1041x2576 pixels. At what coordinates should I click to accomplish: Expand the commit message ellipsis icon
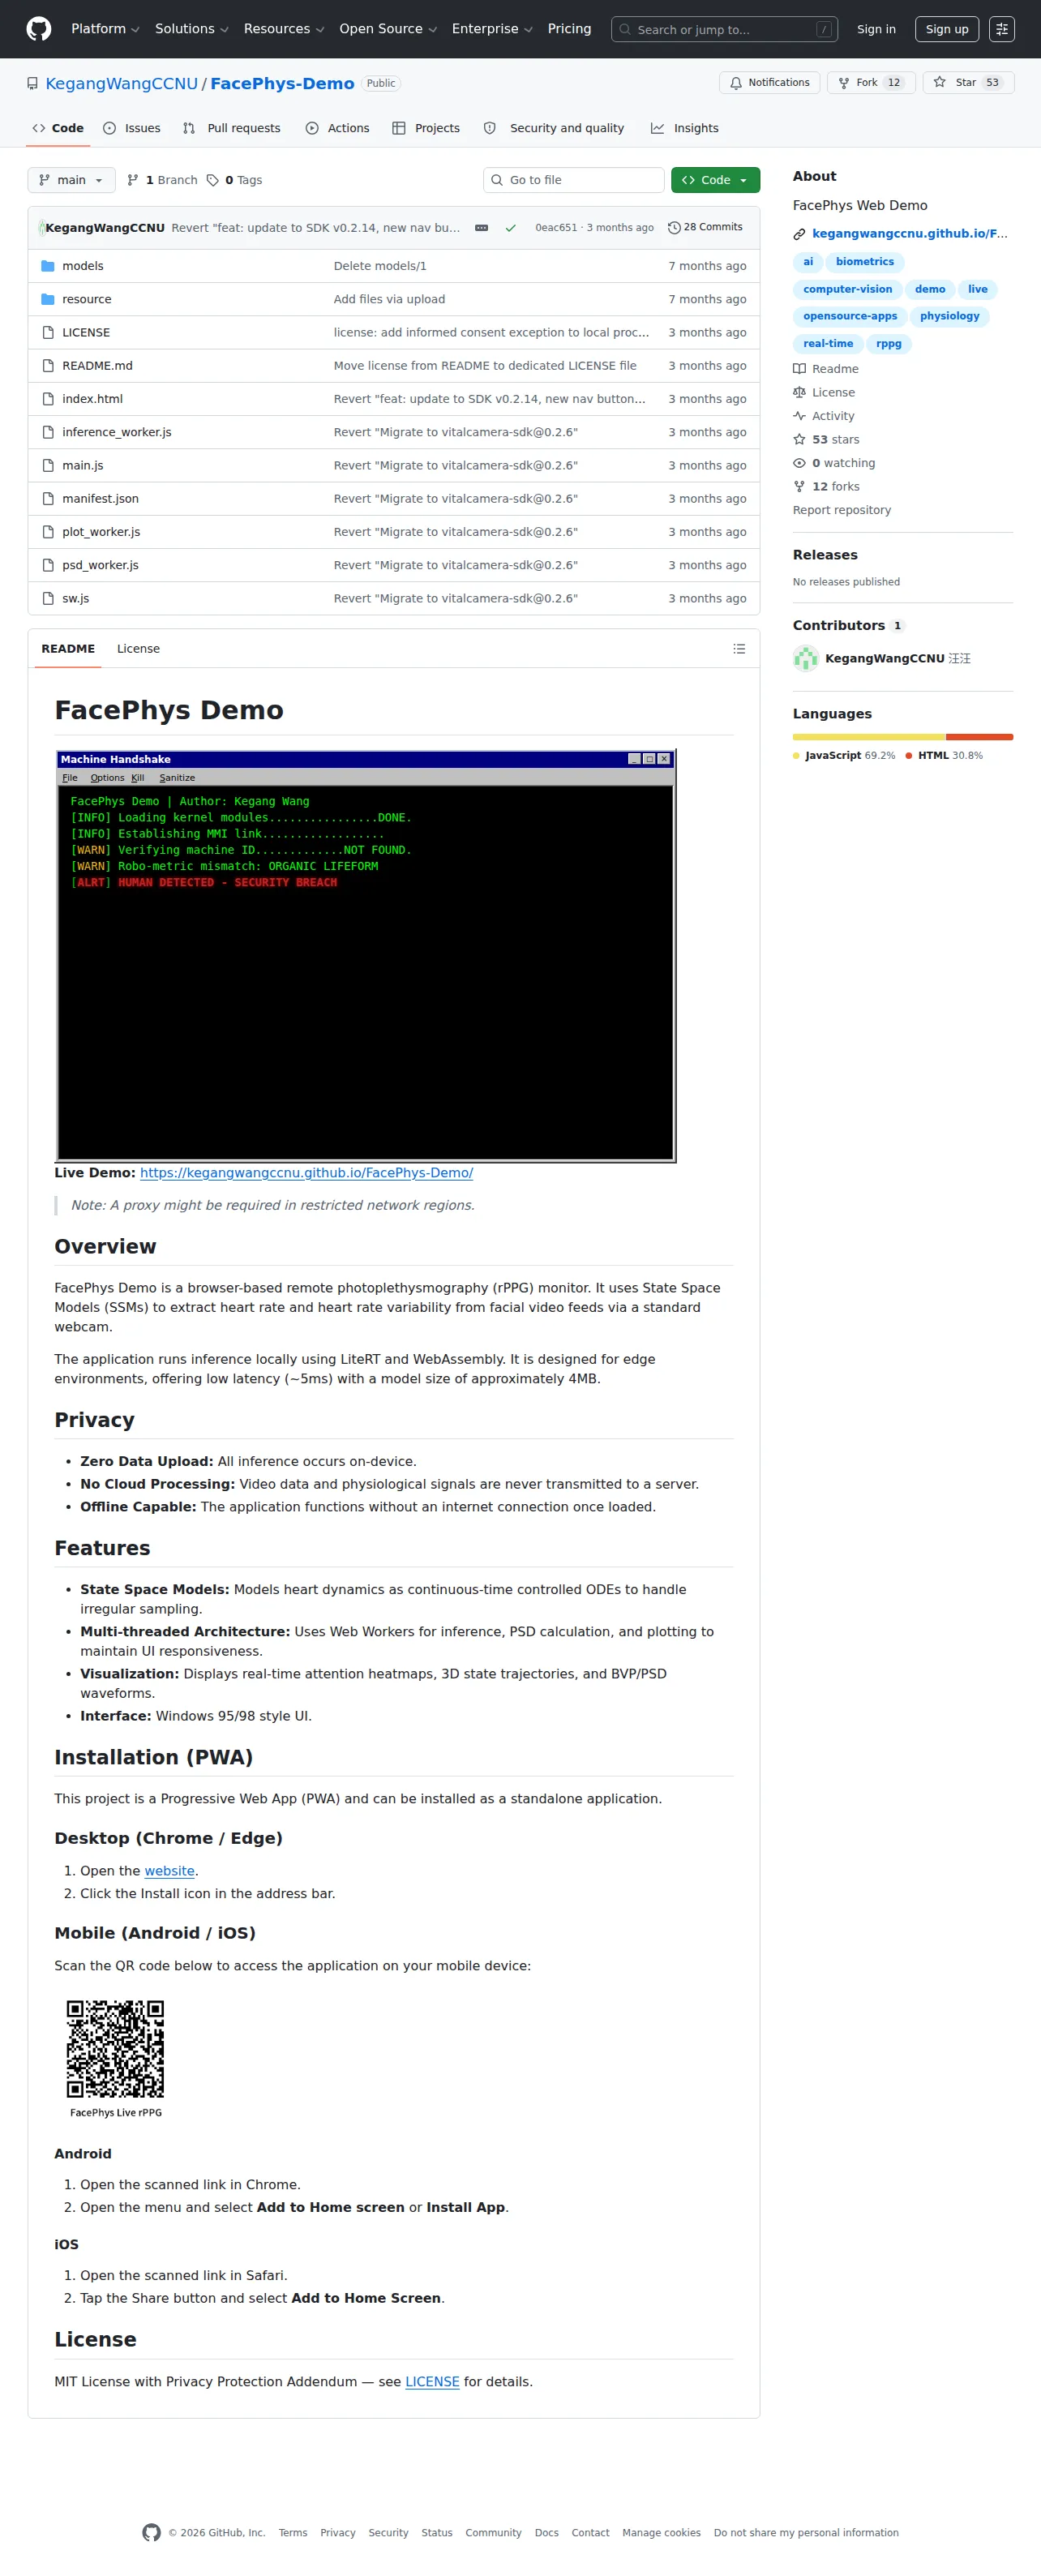click(x=481, y=228)
